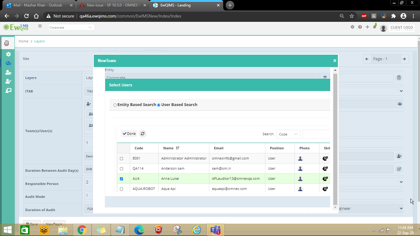Click the search text input field
Screen dimensions: 420x236
[316, 134]
